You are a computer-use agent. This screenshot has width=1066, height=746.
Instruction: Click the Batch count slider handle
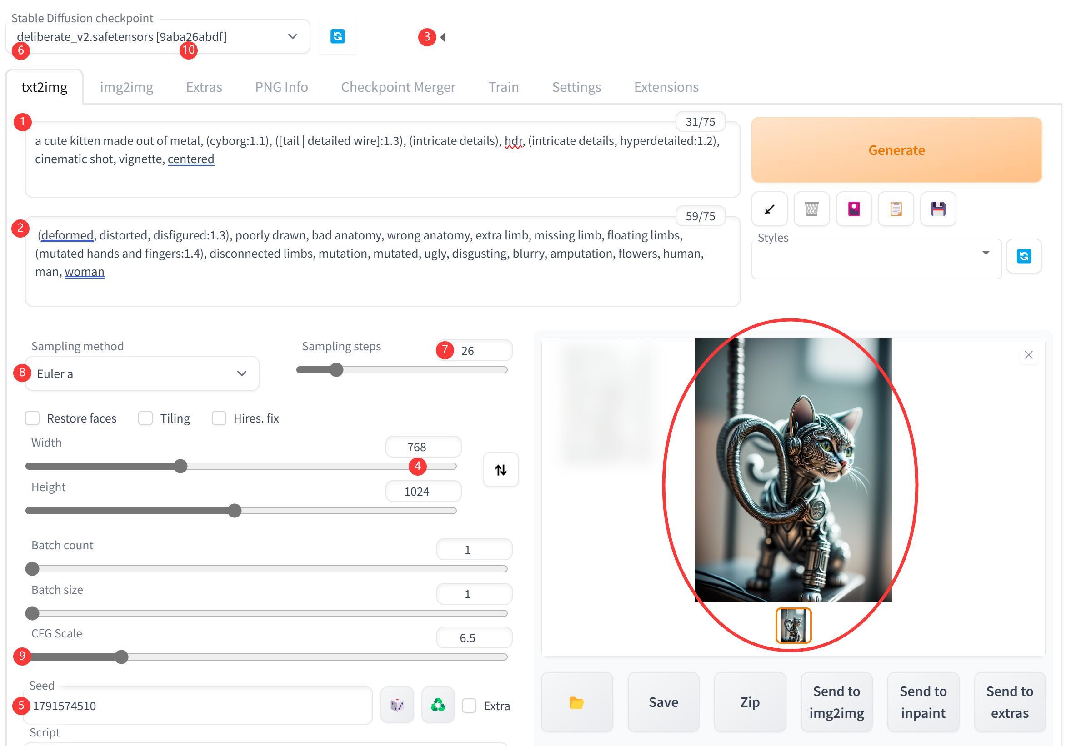point(32,569)
